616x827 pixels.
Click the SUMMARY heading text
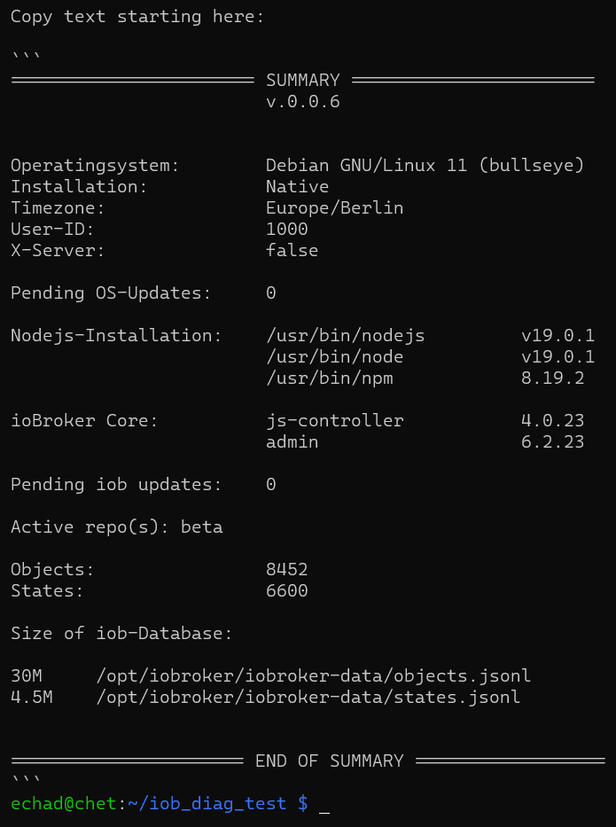[303, 80]
